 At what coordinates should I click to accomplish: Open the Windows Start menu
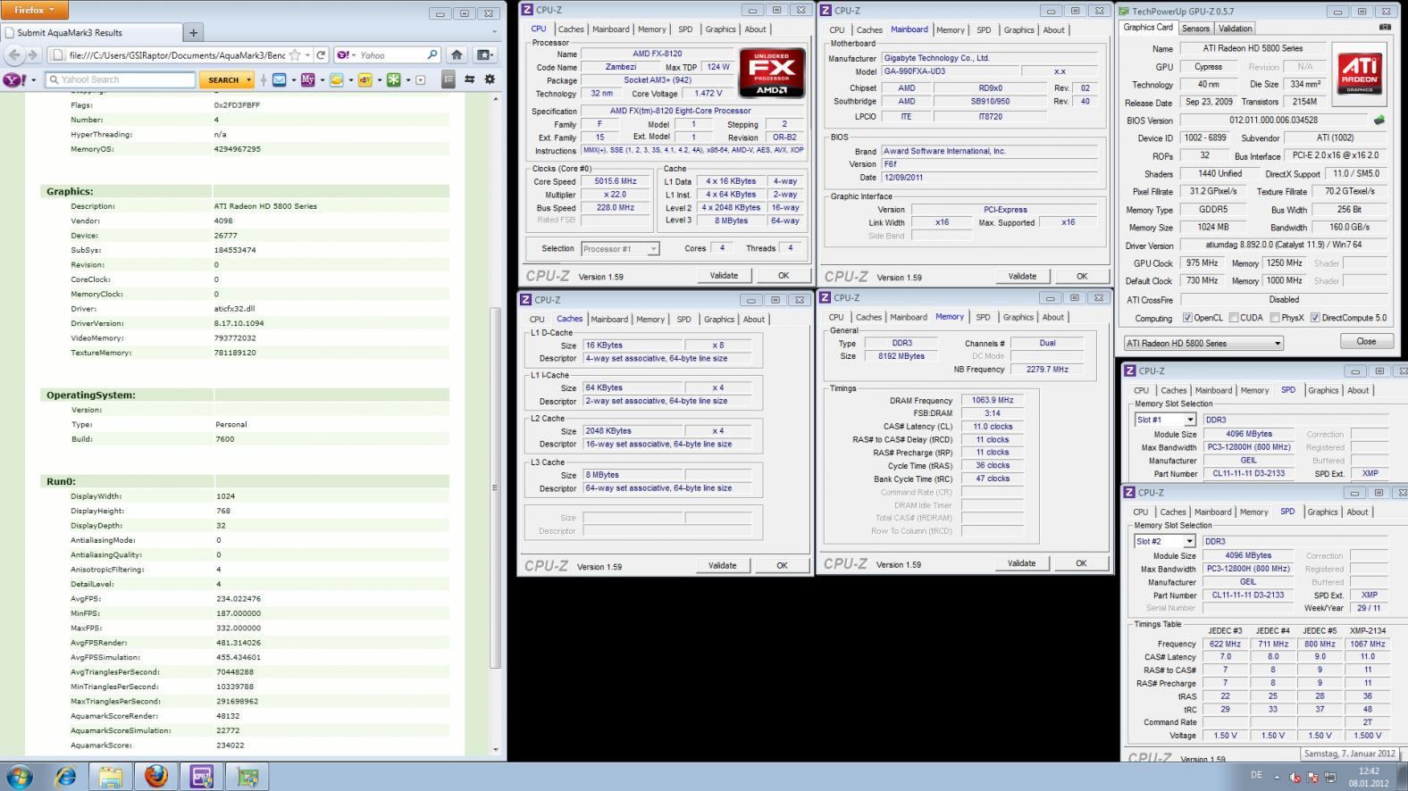19,776
